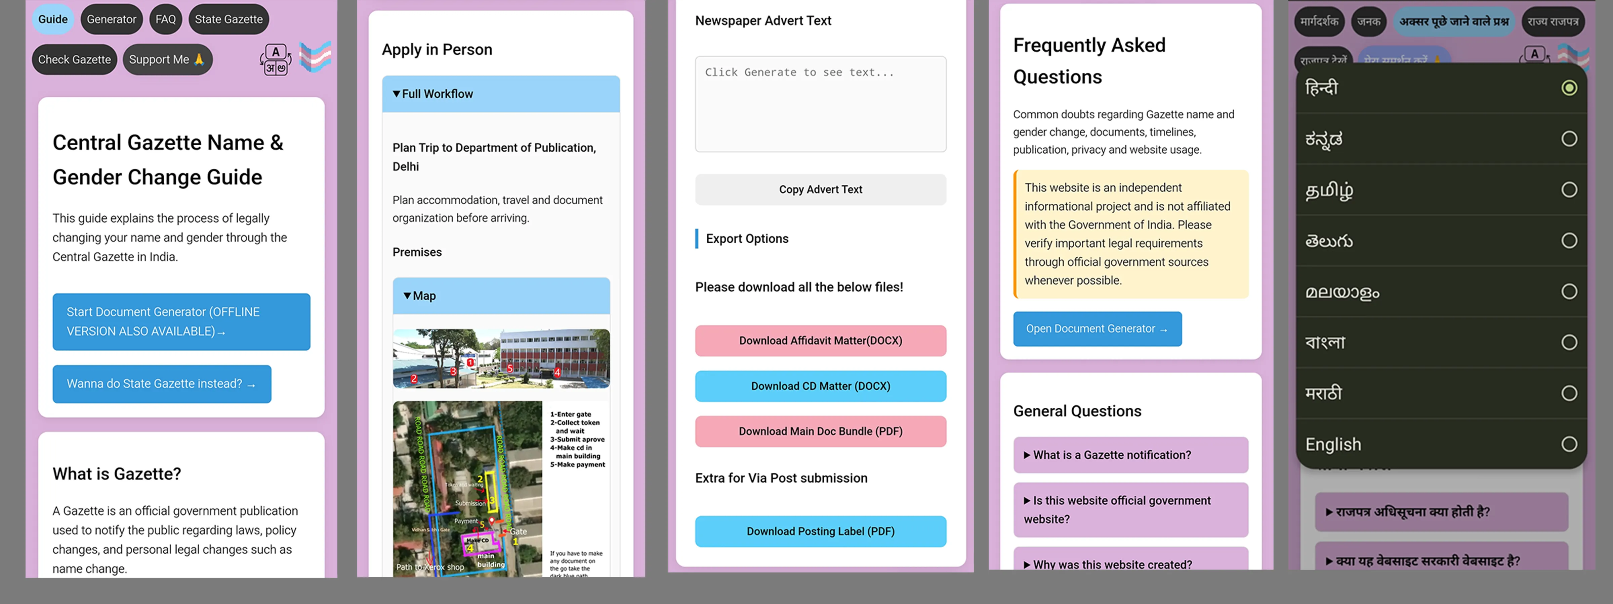1613x604 pixels.
Task: Click the trans pride flag logo icon
Action: coord(316,57)
